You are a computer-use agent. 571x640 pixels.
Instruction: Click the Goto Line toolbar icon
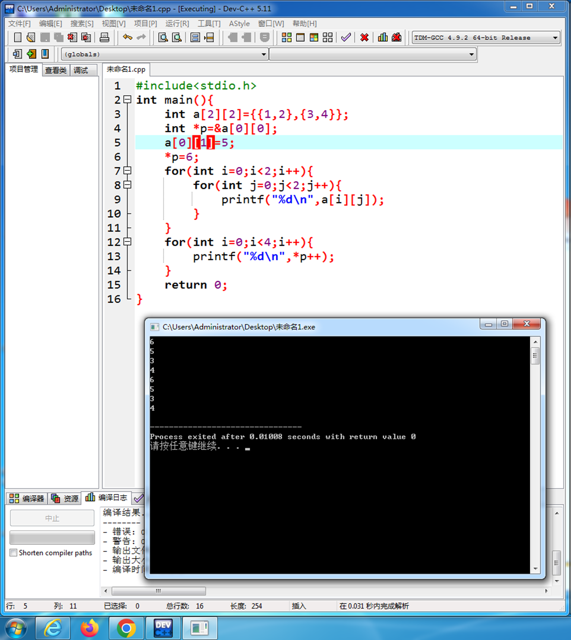click(209, 37)
